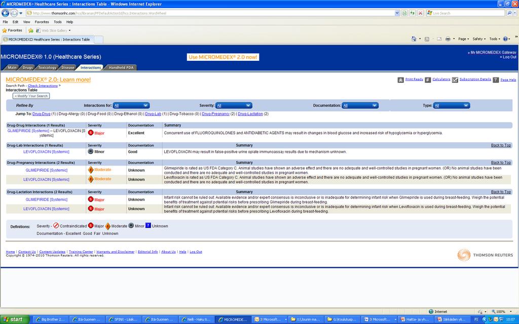This screenshot has width=519, height=324.
Task: Click the red Stop loading icon
Action: click(420, 13)
